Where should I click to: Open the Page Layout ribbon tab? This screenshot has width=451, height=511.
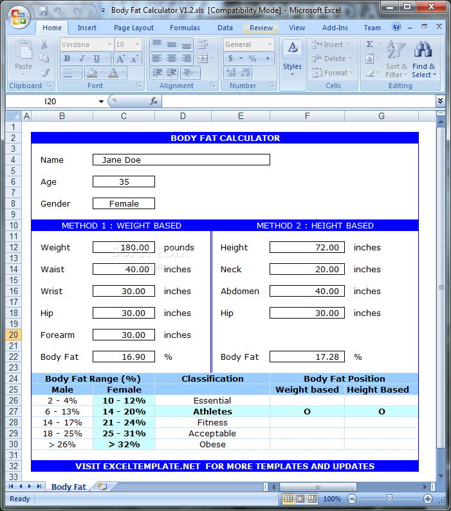[x=134, y=28]
